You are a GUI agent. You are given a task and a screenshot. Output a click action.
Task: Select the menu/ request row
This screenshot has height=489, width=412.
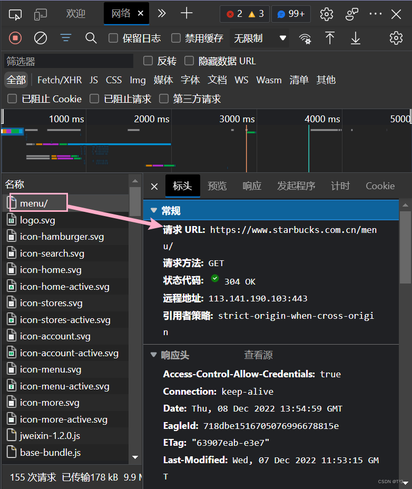pyautogui.click(x=65, y=203)
